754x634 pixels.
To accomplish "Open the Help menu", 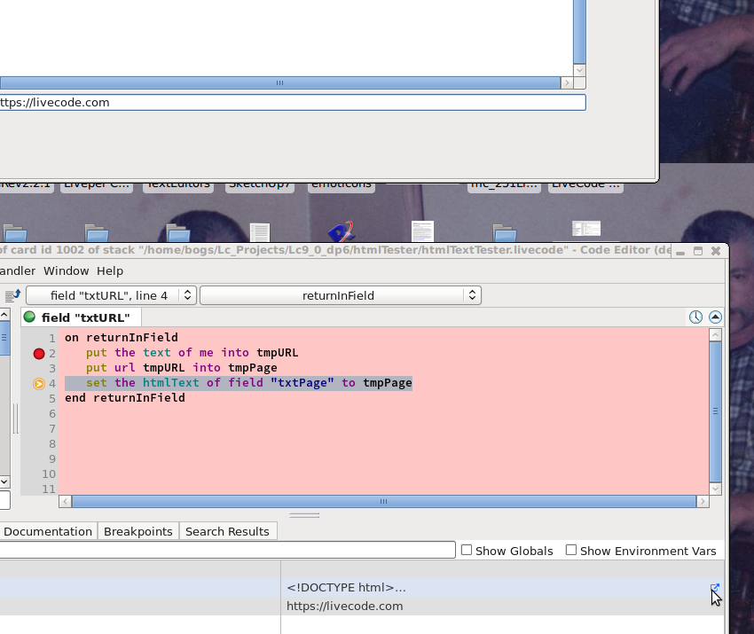I will [x=110, y=271].
